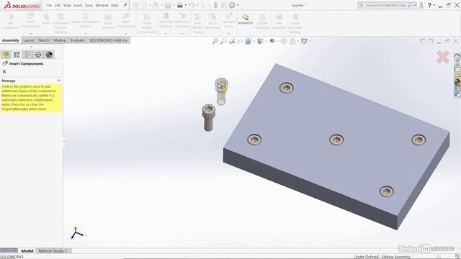This screenshot has width=461, height=259.
Task: Open the DimXpertManager tab icon
Action: [38, 55]
